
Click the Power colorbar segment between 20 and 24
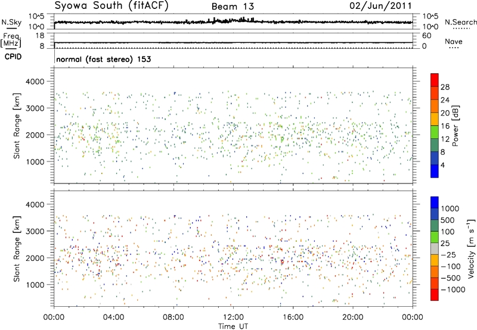435,107
